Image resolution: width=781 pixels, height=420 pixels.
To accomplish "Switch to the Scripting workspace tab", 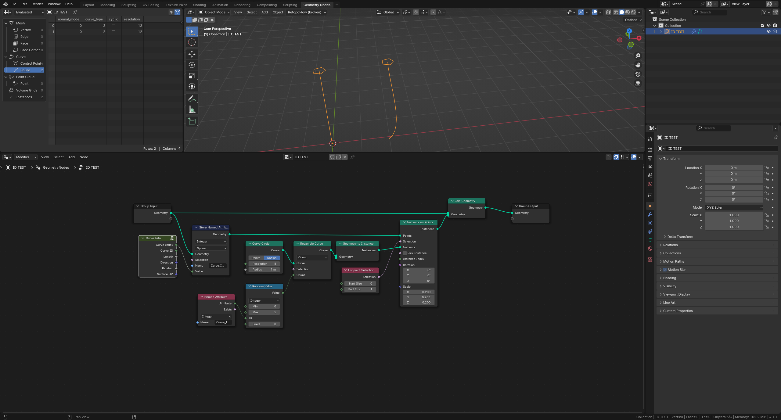I will pos(290,5).
